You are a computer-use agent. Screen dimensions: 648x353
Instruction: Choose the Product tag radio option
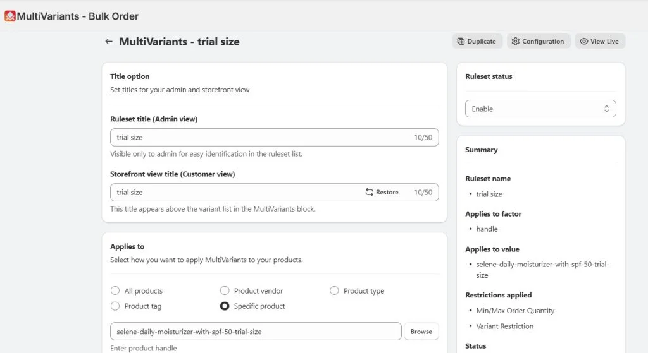click(115, 306)
